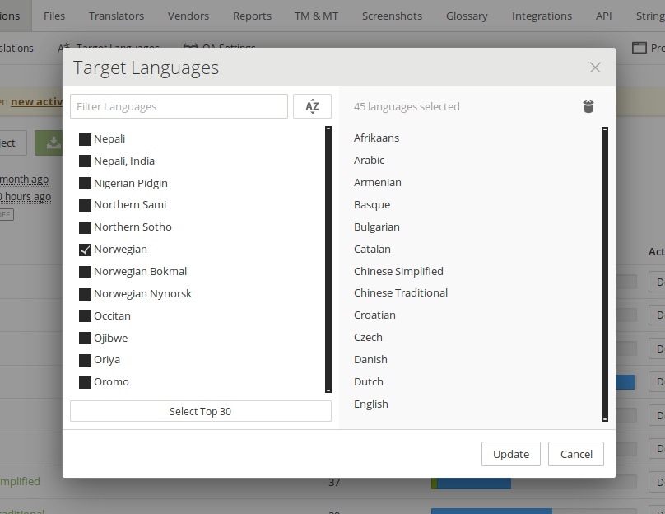
Task: Open the Vendors tab
Action: coord(188,16)
